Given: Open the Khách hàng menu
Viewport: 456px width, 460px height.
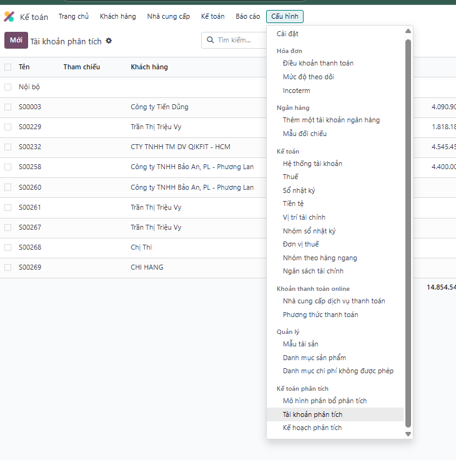Looking at the screenshot, I should [117, 16].
